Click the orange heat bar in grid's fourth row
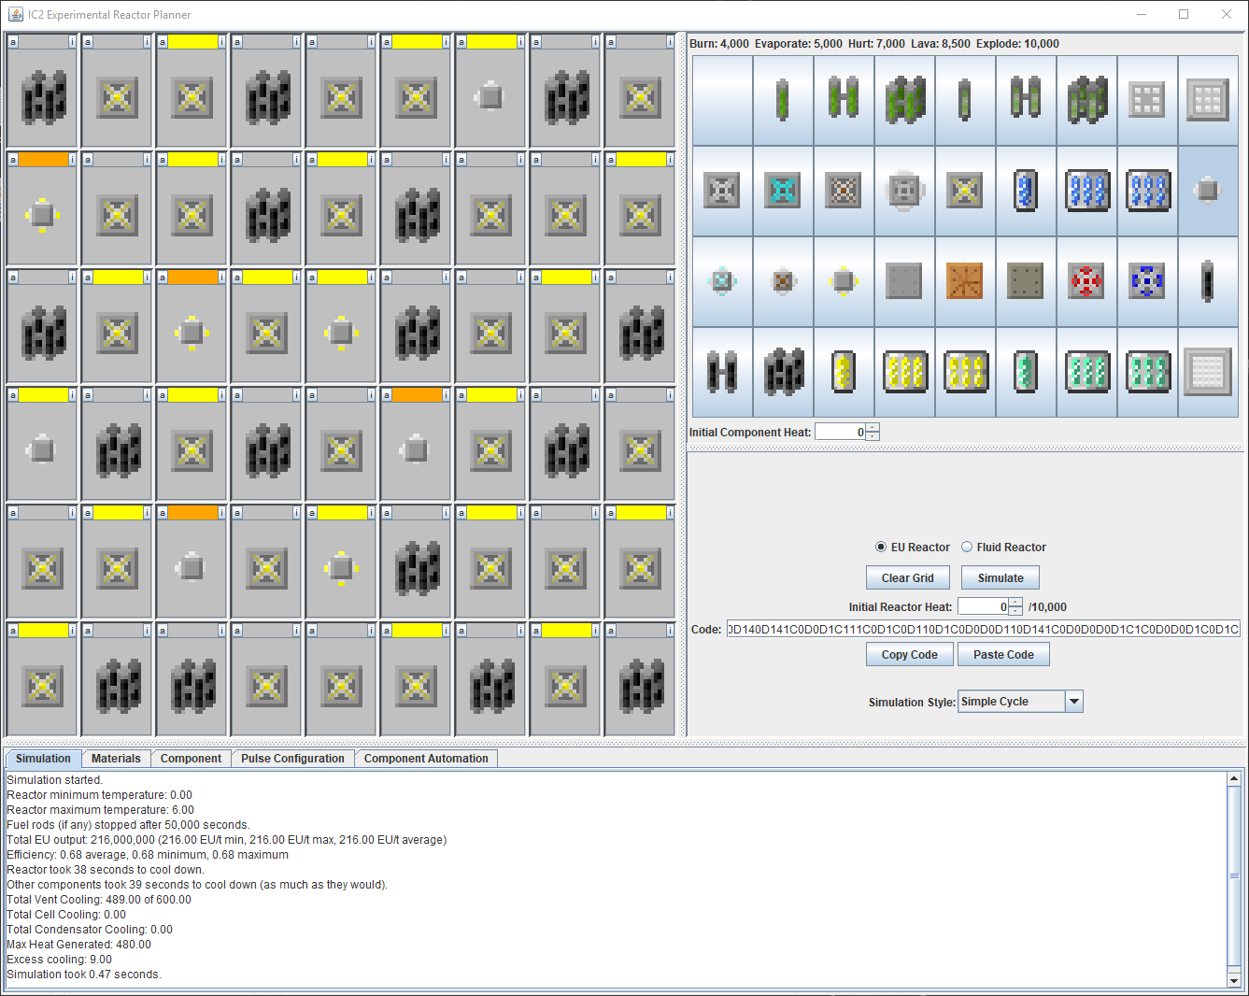The width and height of the screenshot is (1249, 996). coord(417,395)
